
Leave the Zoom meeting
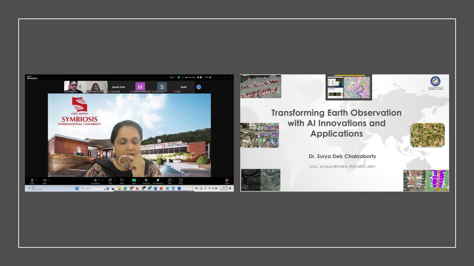point(227,180)
